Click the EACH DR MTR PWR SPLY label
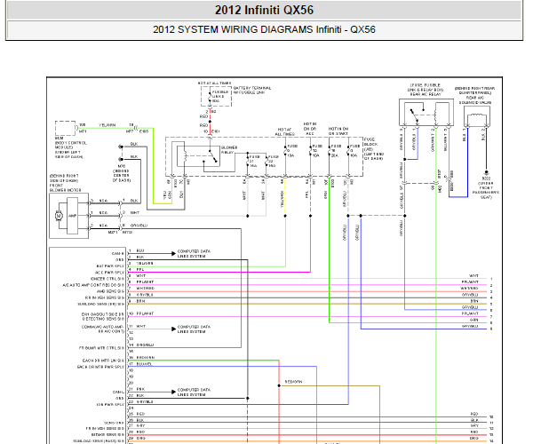Image resolution: width=533 pixels, height=444 pixels. point(101,367)
